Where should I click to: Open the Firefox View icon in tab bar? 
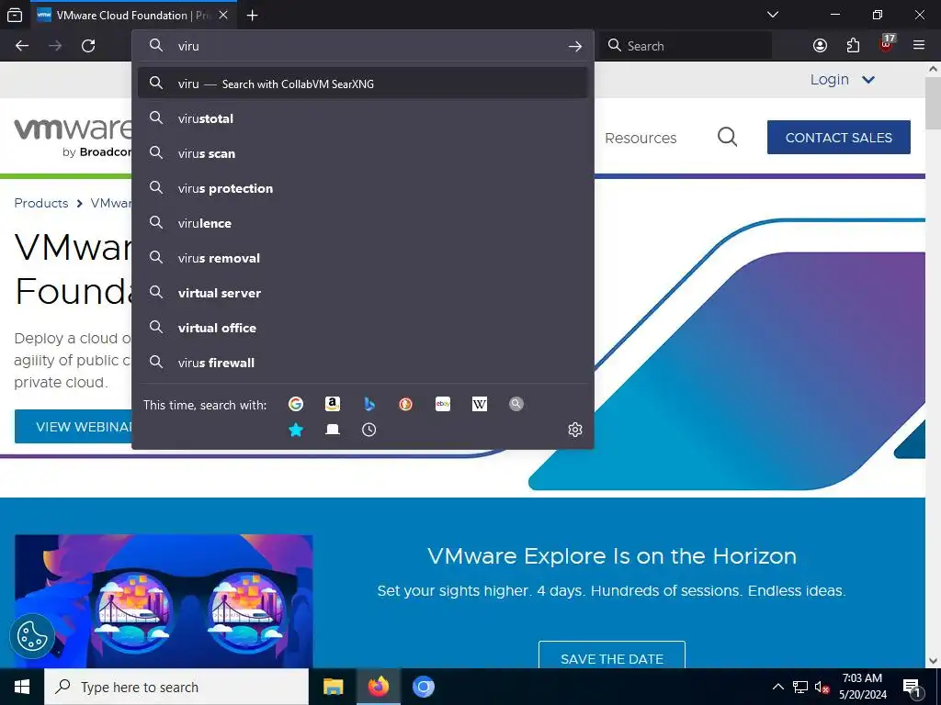(15, 15)
